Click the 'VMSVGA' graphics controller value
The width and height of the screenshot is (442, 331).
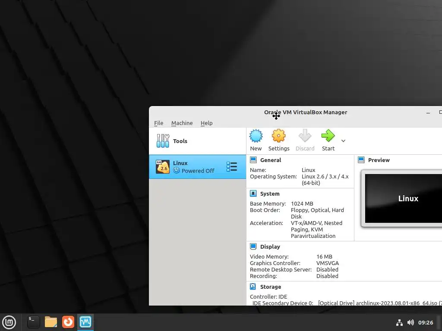click(328, 263)
